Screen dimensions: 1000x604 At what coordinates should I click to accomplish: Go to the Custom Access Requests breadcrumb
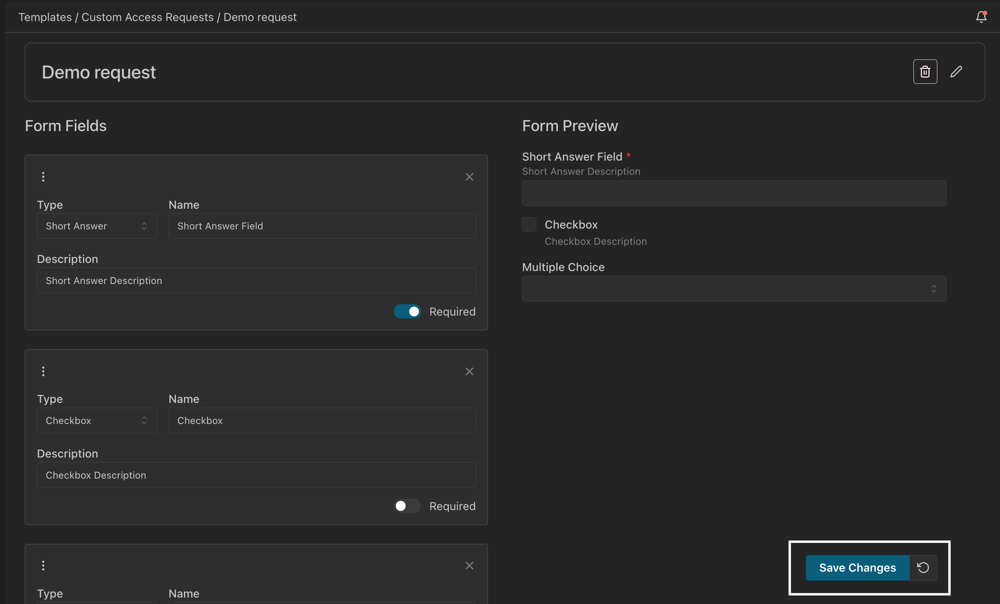coord(147,17)
